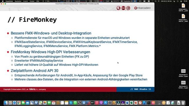Screen dimensions: 189x106
Task: Launch Skype from the Dock
Action: pyautogui.click(x=71, y=103)
